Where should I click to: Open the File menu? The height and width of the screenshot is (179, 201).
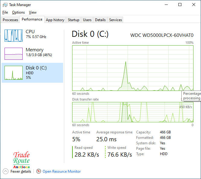coord(5,12)
